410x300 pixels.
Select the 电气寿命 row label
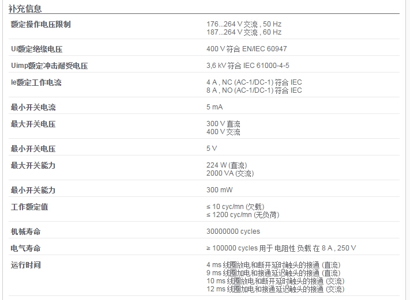click(x=25, y=248)
